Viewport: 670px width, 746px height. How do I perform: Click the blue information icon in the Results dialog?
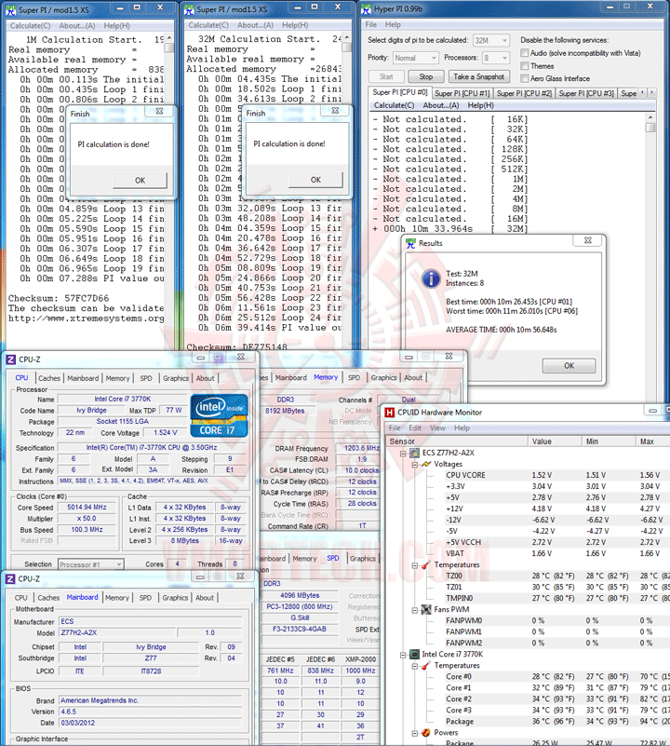431,278
